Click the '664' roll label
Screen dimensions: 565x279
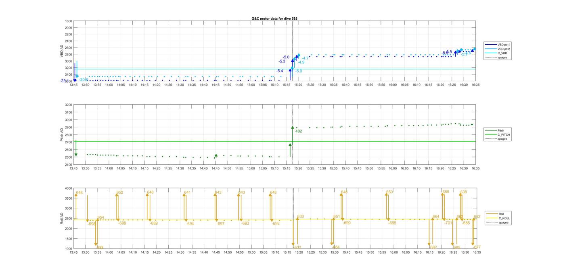pyautogui.click(x=436, y=217)
